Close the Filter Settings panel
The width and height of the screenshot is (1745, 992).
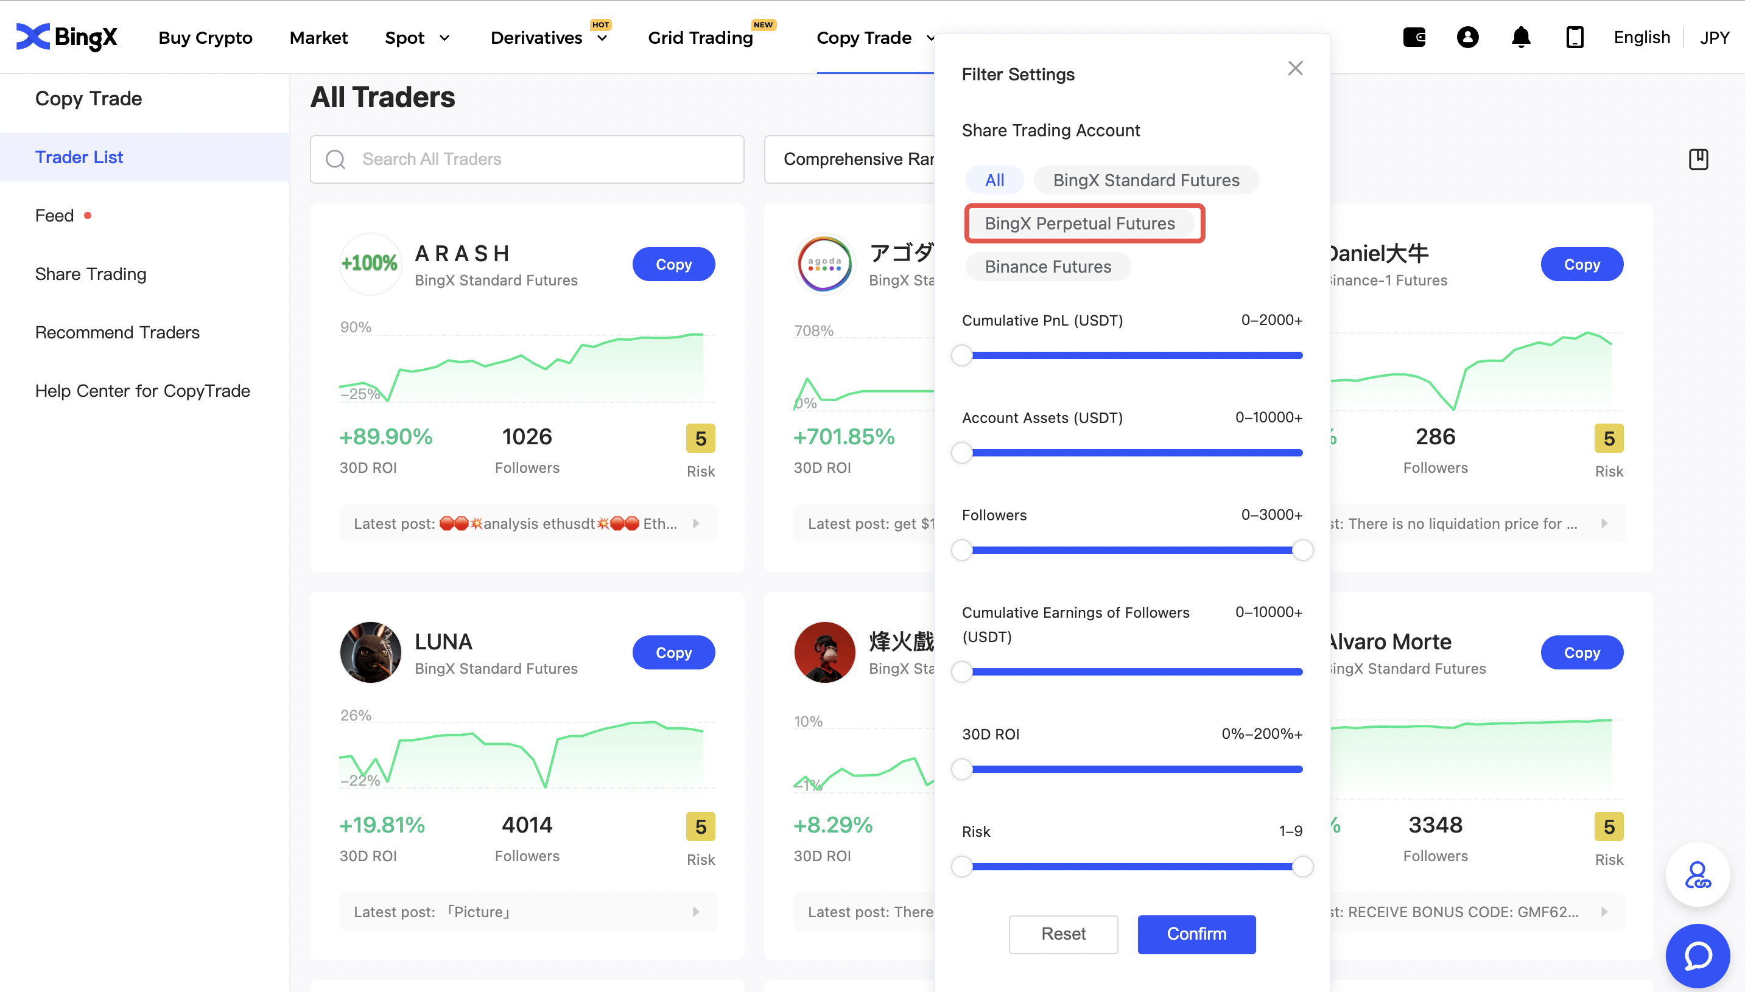click(x=1295, y=68)
